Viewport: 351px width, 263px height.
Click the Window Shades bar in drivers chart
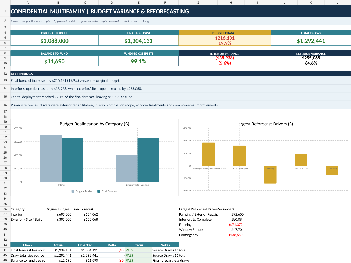pyautogui.click(x=301, y=160)
